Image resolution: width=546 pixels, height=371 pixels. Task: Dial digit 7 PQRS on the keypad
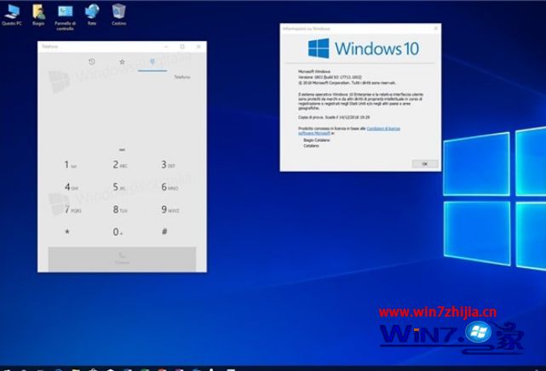click(x=72, y=209)
